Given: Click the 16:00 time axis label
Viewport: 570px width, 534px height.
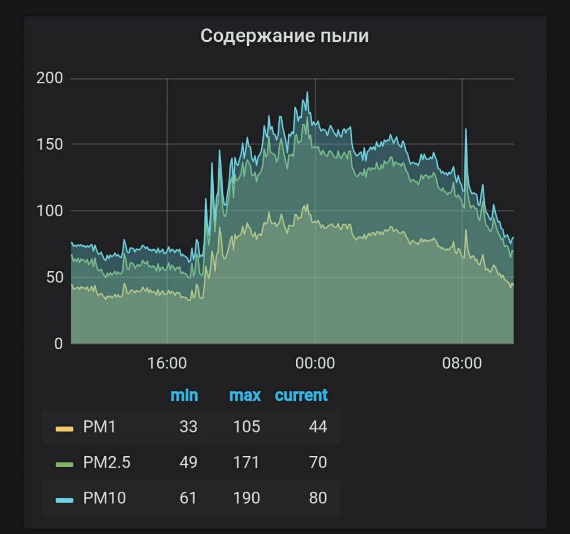Looking at the screenshot, I should [x=167, y=364].
